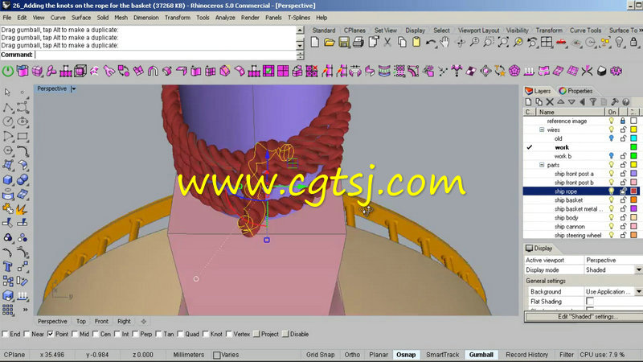Enable the End osnap checkbox
This screenshot has height=362, width=643.
[x=6, y=334]
